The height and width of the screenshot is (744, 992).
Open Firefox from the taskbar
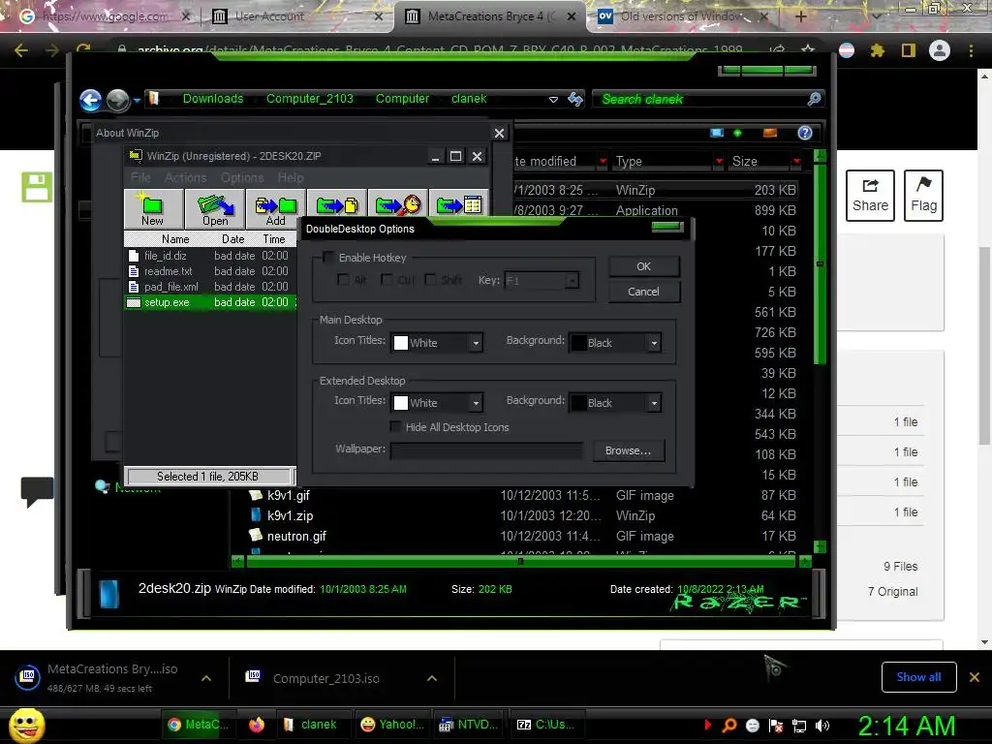256,725
